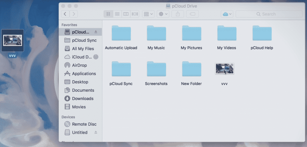Open Downloads in sidebar

click(80, 99)
